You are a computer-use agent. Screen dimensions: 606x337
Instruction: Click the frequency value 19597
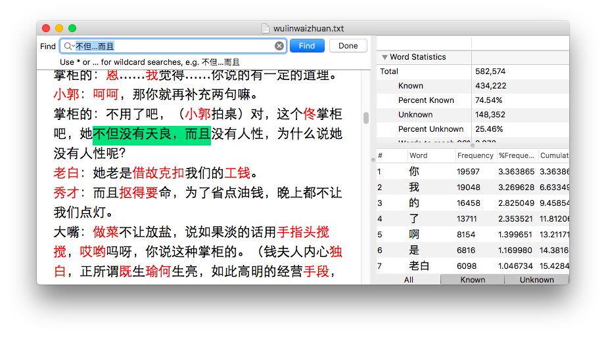pyautogui.click(x=468, y=172)
